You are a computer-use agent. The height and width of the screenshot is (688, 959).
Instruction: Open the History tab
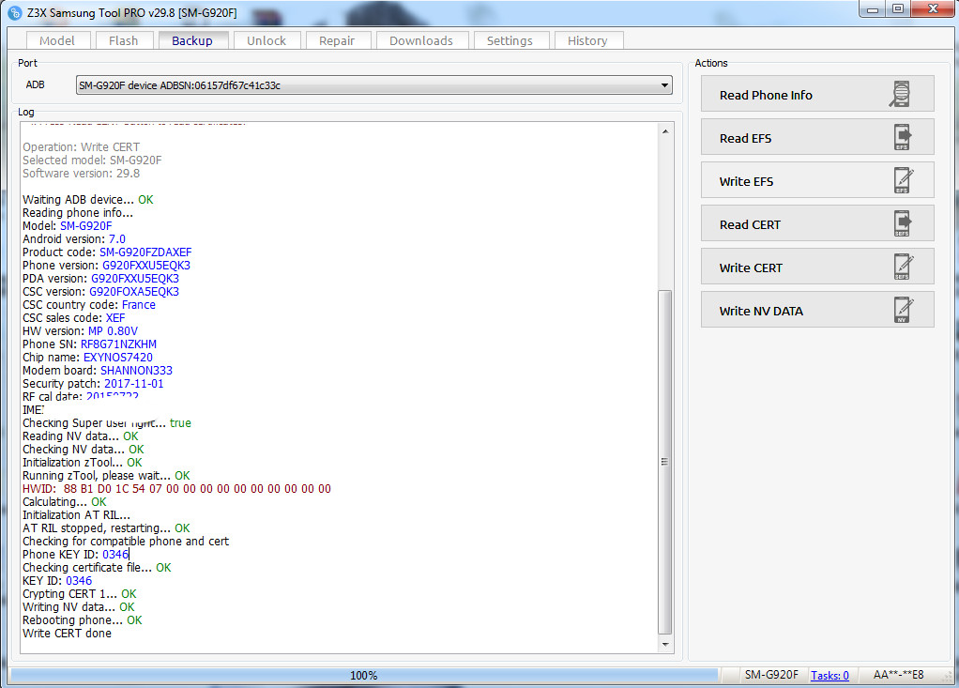point(587,40)
